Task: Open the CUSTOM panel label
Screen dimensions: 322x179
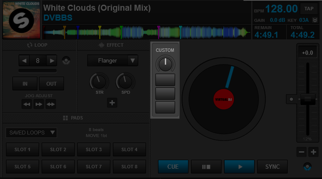Action: coord(165,50)
